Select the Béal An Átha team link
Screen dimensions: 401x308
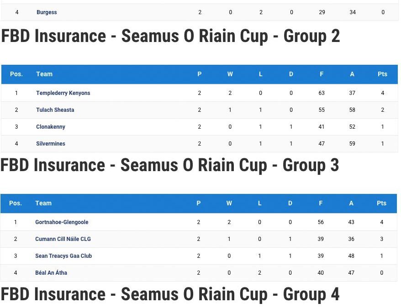[x=51, y=273]
